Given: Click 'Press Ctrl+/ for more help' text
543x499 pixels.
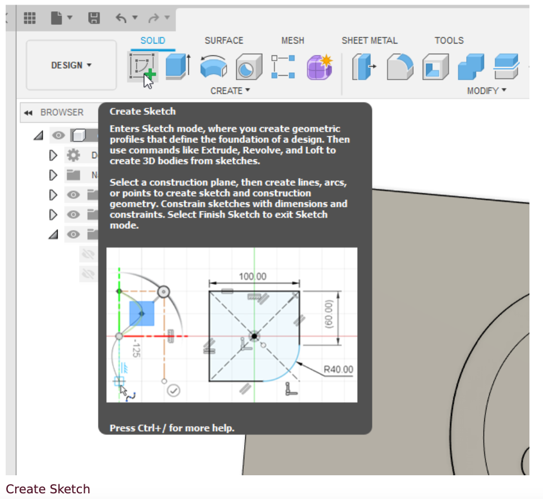Looking at the screenshot, I should [x=172, y=428].
